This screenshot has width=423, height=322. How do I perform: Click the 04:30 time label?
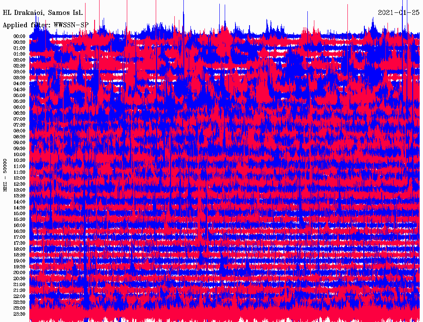coord(19,89)
